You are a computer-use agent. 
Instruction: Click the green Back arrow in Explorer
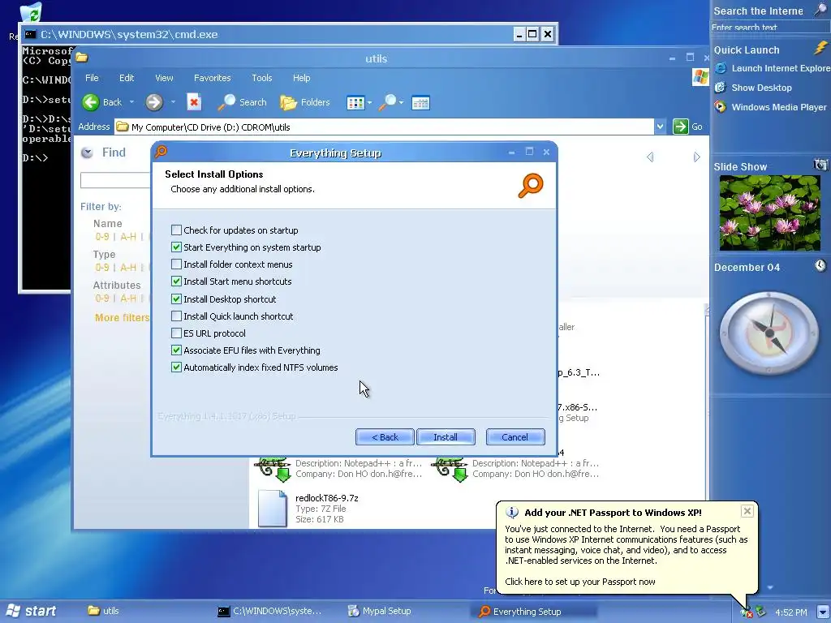(x=91, y=102)
